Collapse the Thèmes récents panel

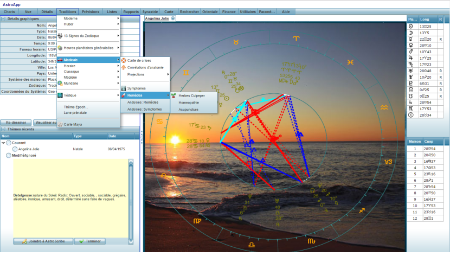(x=4, y=129)
